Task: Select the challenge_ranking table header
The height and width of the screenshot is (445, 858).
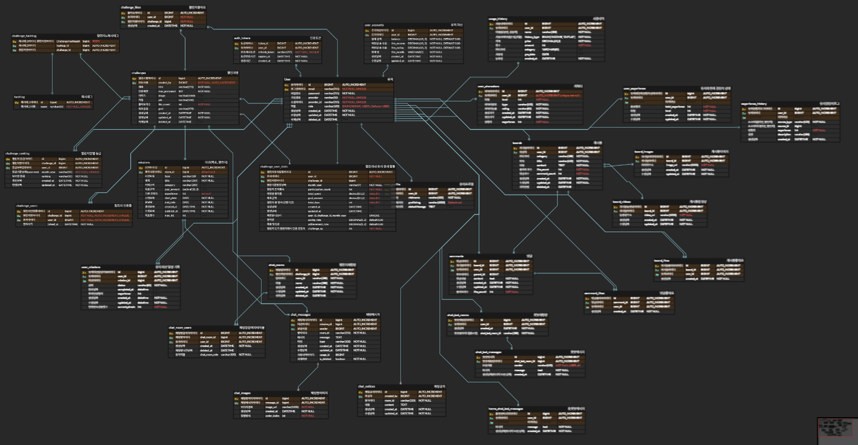Action: click(x=53, y=153)
